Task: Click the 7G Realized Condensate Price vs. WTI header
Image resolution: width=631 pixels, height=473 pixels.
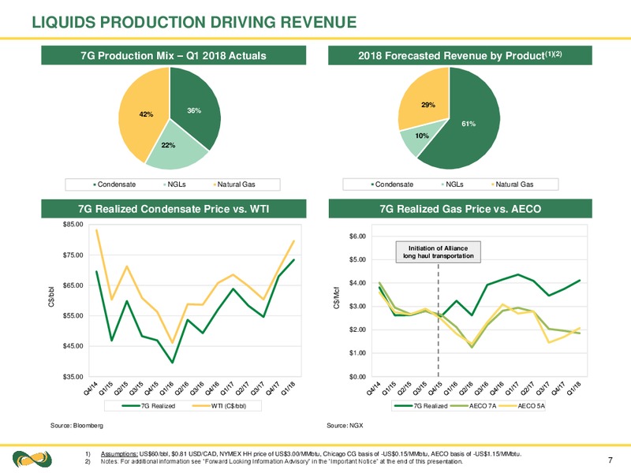Action: click(x=174, y=209)
